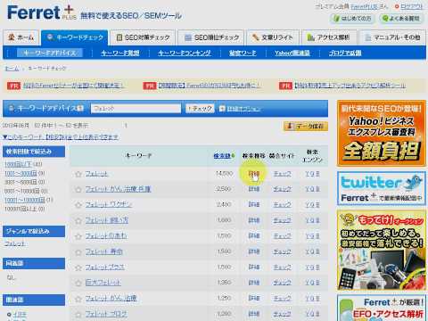
Task: Click the よくある質問 button
Action: click(x=401, y=19)
